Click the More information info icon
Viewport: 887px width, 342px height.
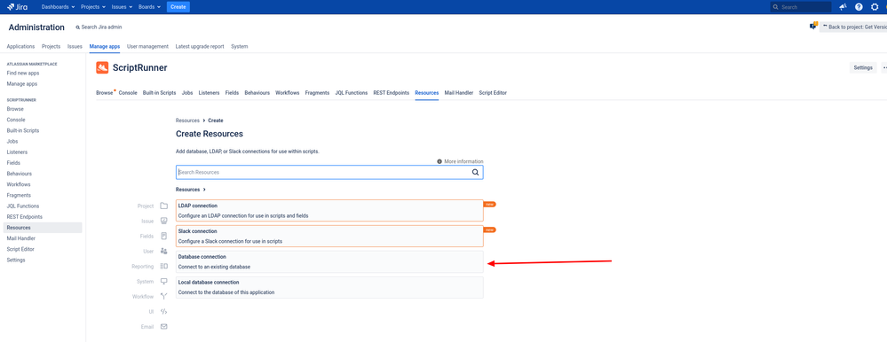click(x=440, y=161)
